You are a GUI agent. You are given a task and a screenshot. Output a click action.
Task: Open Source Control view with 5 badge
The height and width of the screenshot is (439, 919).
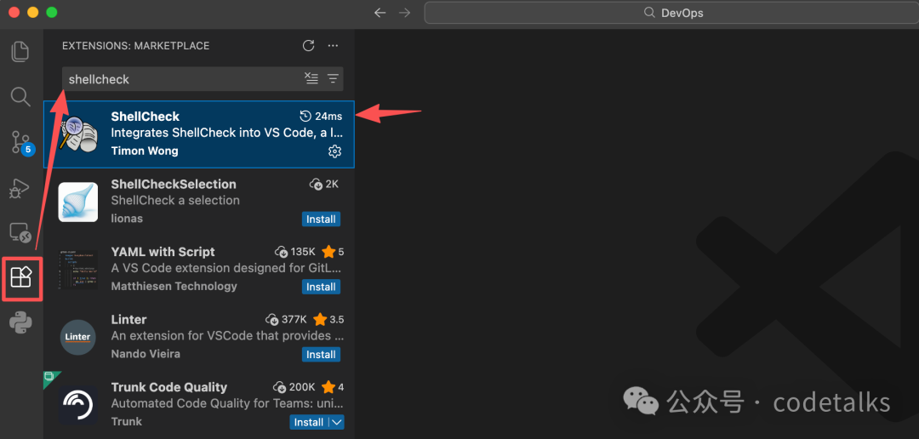point(21,142)
